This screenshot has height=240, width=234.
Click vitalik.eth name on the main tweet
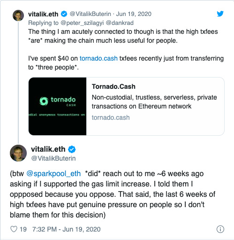tap(48, 149)
